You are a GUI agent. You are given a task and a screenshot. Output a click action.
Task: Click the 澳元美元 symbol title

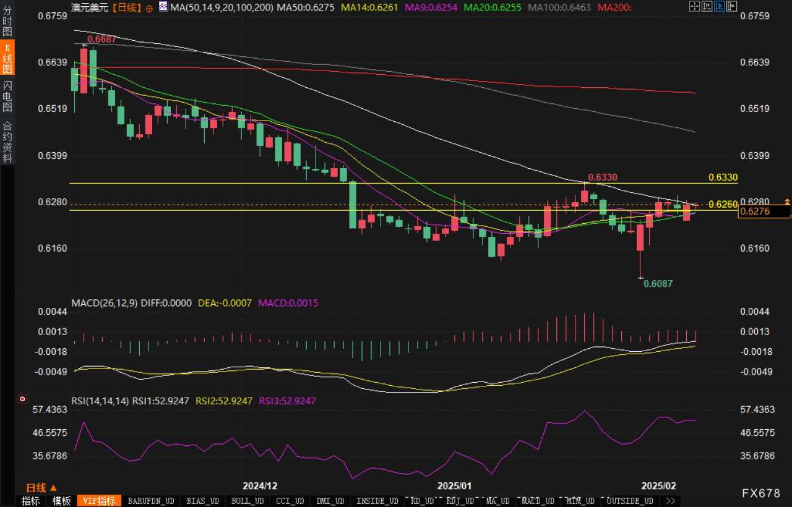[90, 7]
